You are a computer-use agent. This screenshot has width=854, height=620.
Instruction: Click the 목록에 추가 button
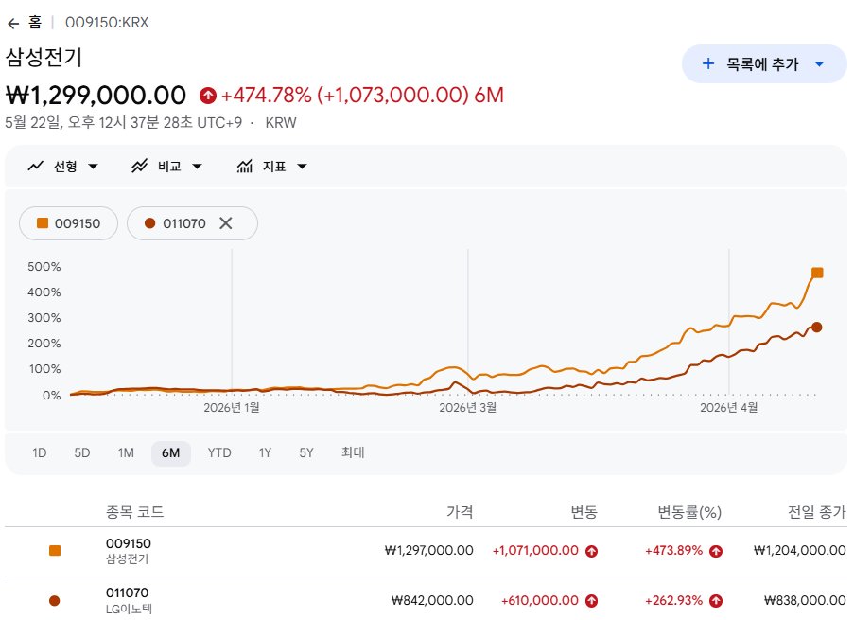(x=764, y=63)
